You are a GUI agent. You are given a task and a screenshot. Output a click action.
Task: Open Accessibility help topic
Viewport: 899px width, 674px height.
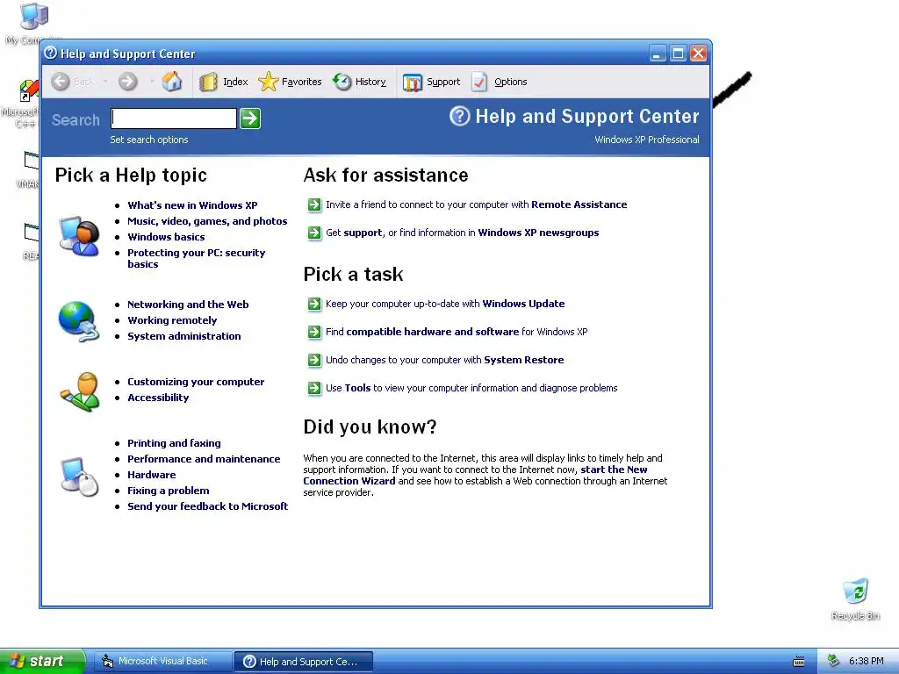(x=158, y=398)
